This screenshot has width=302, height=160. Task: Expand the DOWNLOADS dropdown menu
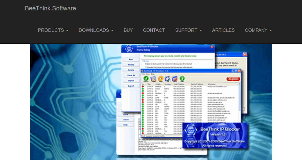96,30
